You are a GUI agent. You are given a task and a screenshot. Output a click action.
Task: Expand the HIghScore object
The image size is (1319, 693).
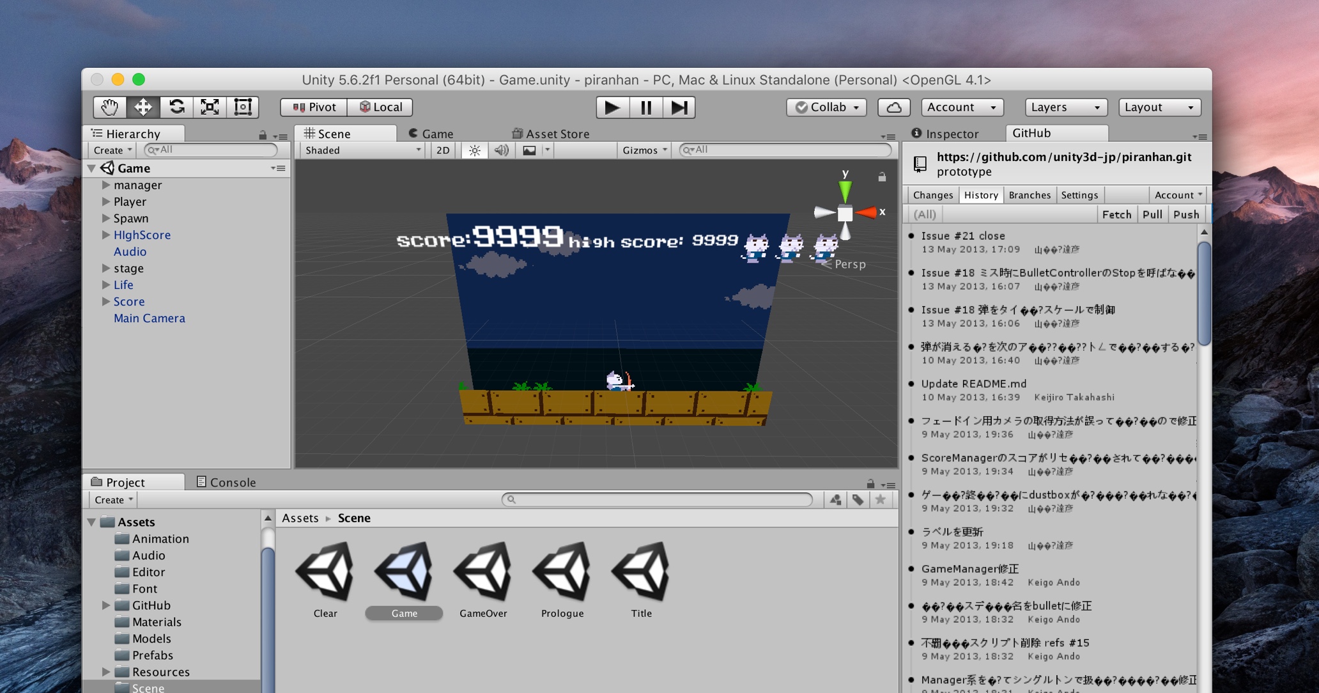[x=106, y=235]
